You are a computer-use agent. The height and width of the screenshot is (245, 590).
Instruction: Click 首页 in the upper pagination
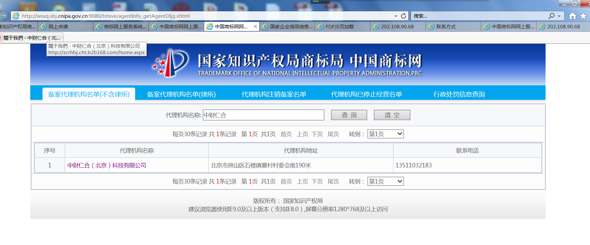click(x=286, y=134)
